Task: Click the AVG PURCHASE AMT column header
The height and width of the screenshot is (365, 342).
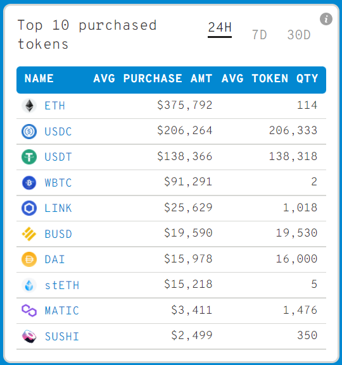Action: coord(153,78)
